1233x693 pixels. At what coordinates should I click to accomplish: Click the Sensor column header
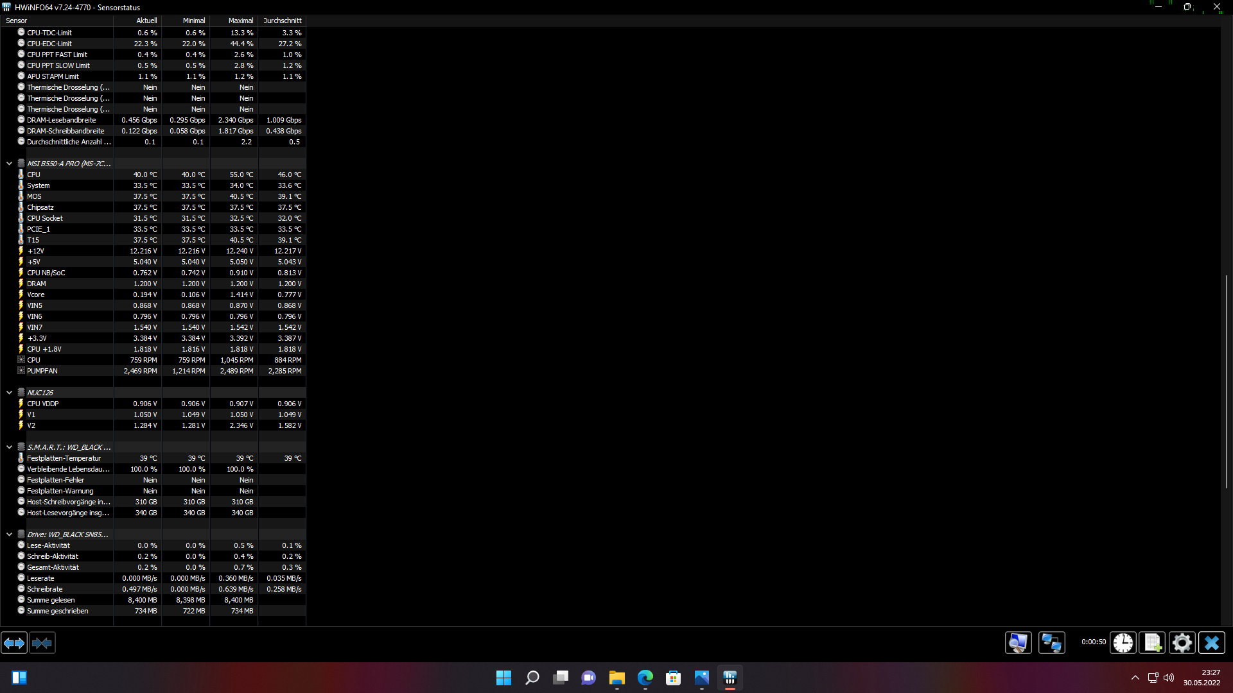point(57,21)
